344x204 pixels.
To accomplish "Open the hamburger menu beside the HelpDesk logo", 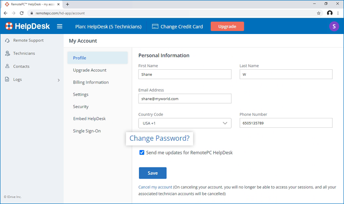I will 60,26.
